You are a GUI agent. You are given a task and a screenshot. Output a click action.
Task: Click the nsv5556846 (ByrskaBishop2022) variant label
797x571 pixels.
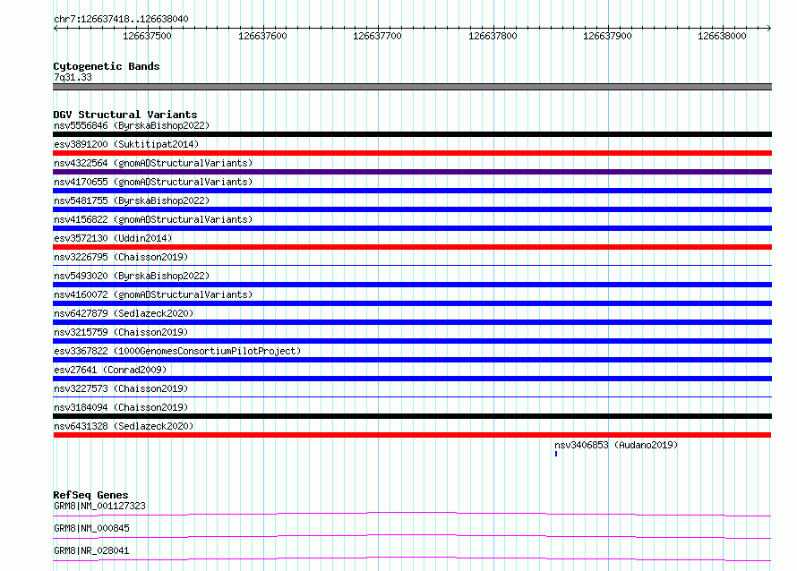click(x=132, y=125)
